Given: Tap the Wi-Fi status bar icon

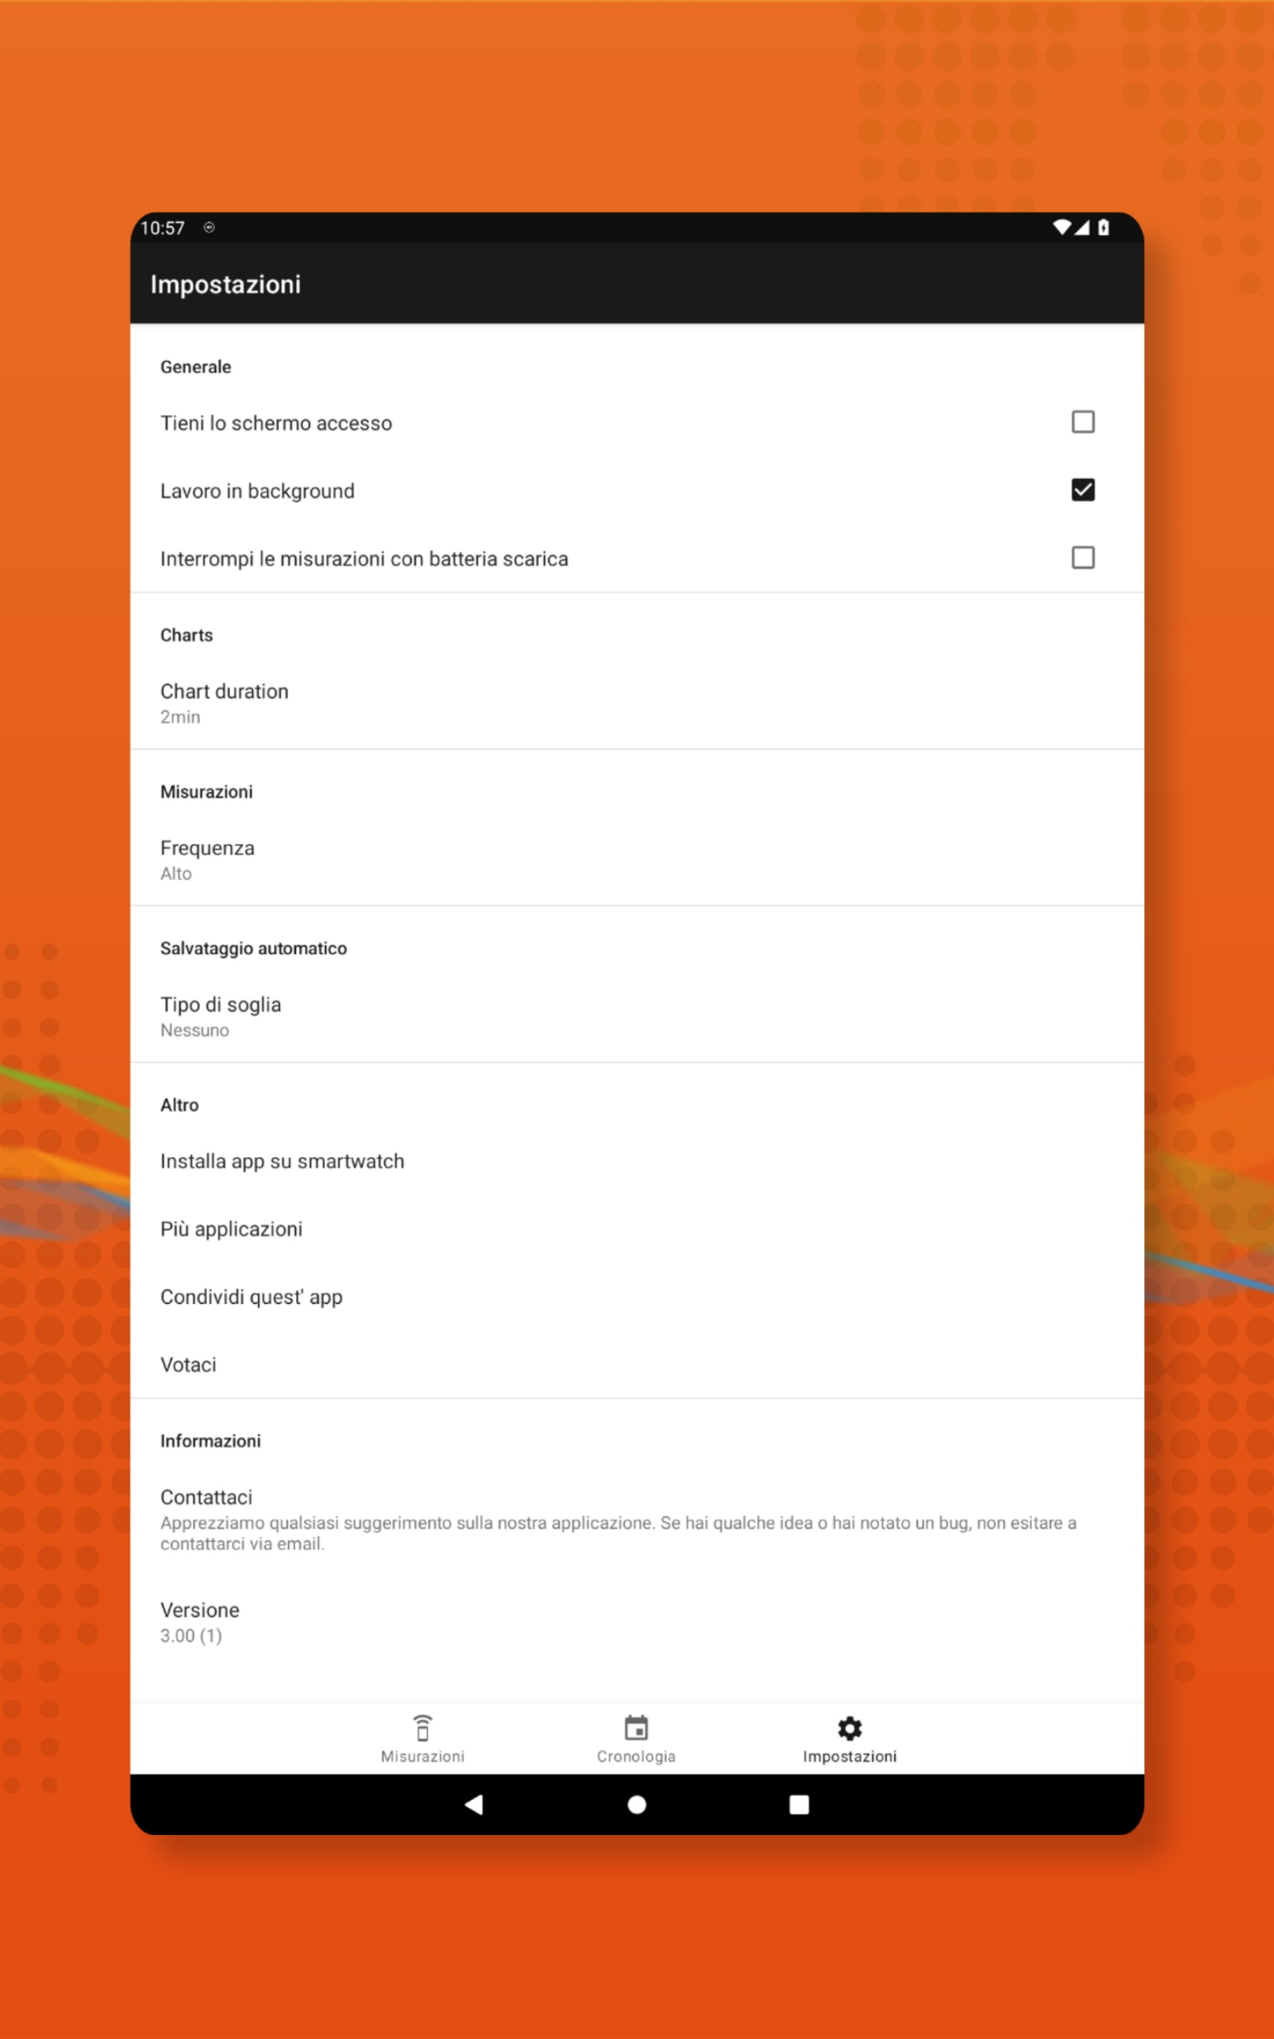Looking at the screenshot, I should (1061, 227).
